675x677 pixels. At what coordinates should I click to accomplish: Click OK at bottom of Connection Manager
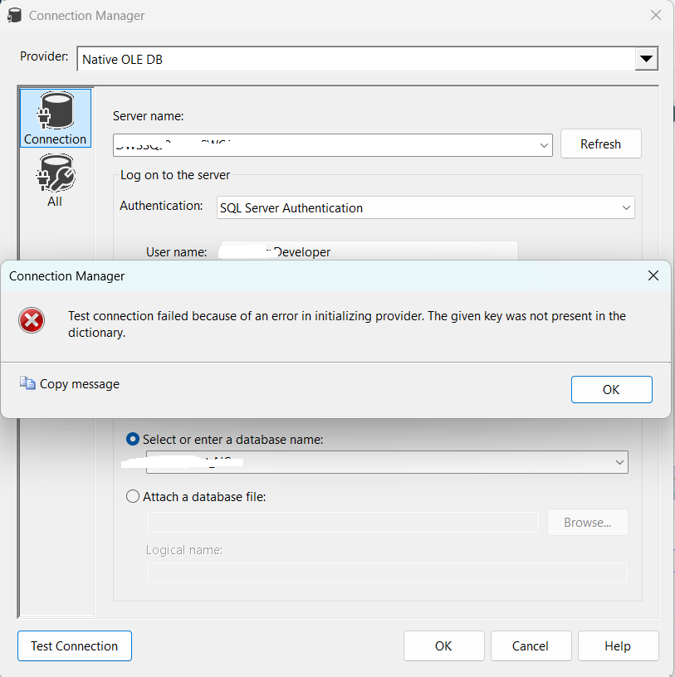(x=444, y=646)
